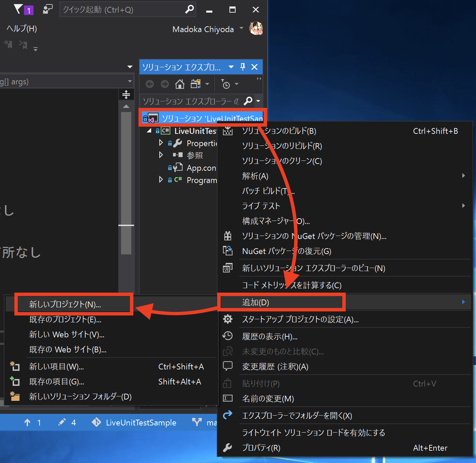This screenshot has height=463, width=476.
Task: Select 新しい Web サイト(V)...
Action: pyautogui.click(x=111, y=334)
